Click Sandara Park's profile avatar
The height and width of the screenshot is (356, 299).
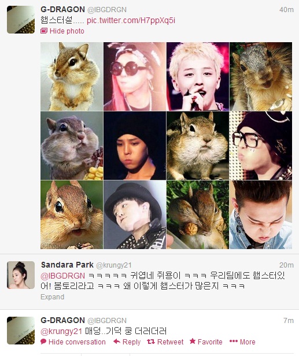tap(21, 275)
